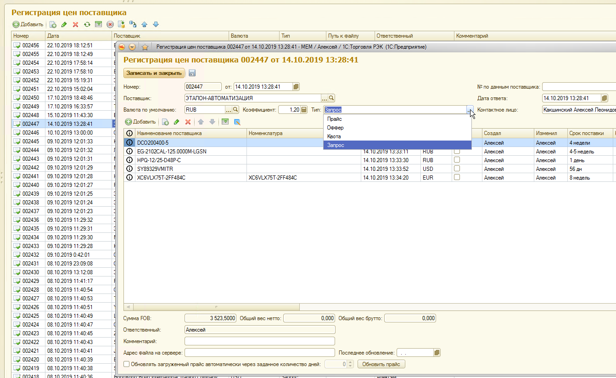616x378 pixels.
Task: Click magnifier icon next to Поставщик field
Action: (x=331, y=98)
